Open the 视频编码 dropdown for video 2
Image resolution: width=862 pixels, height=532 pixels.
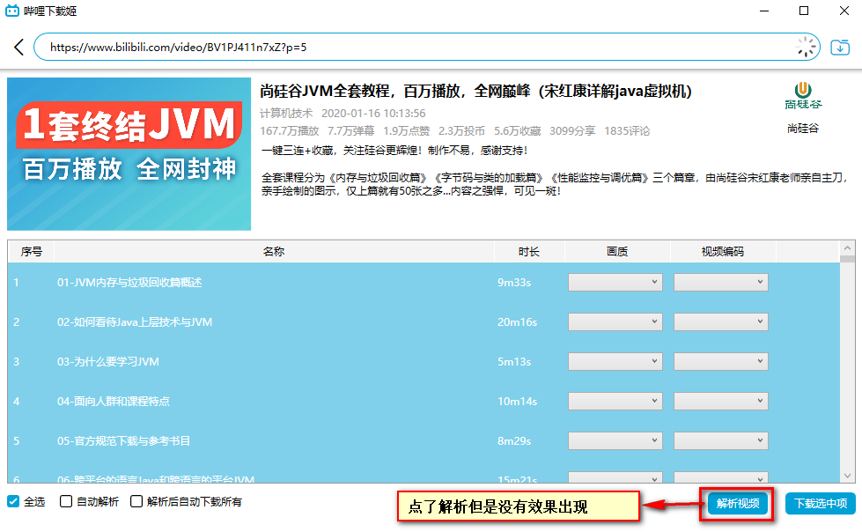[720, 321]
